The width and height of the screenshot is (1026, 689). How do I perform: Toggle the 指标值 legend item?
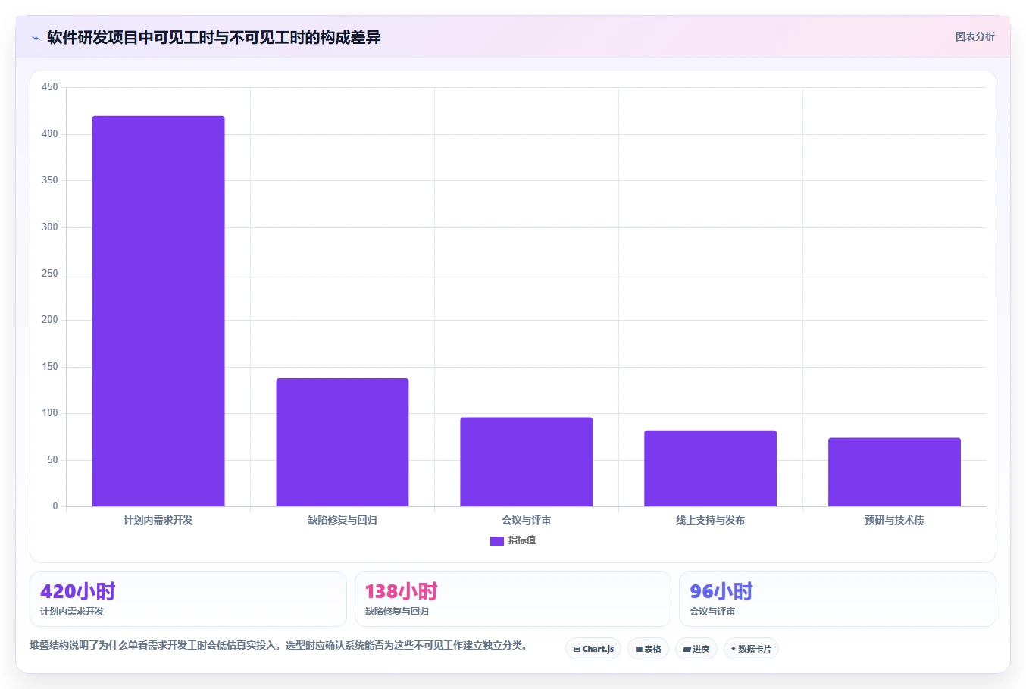pos(513,540)
